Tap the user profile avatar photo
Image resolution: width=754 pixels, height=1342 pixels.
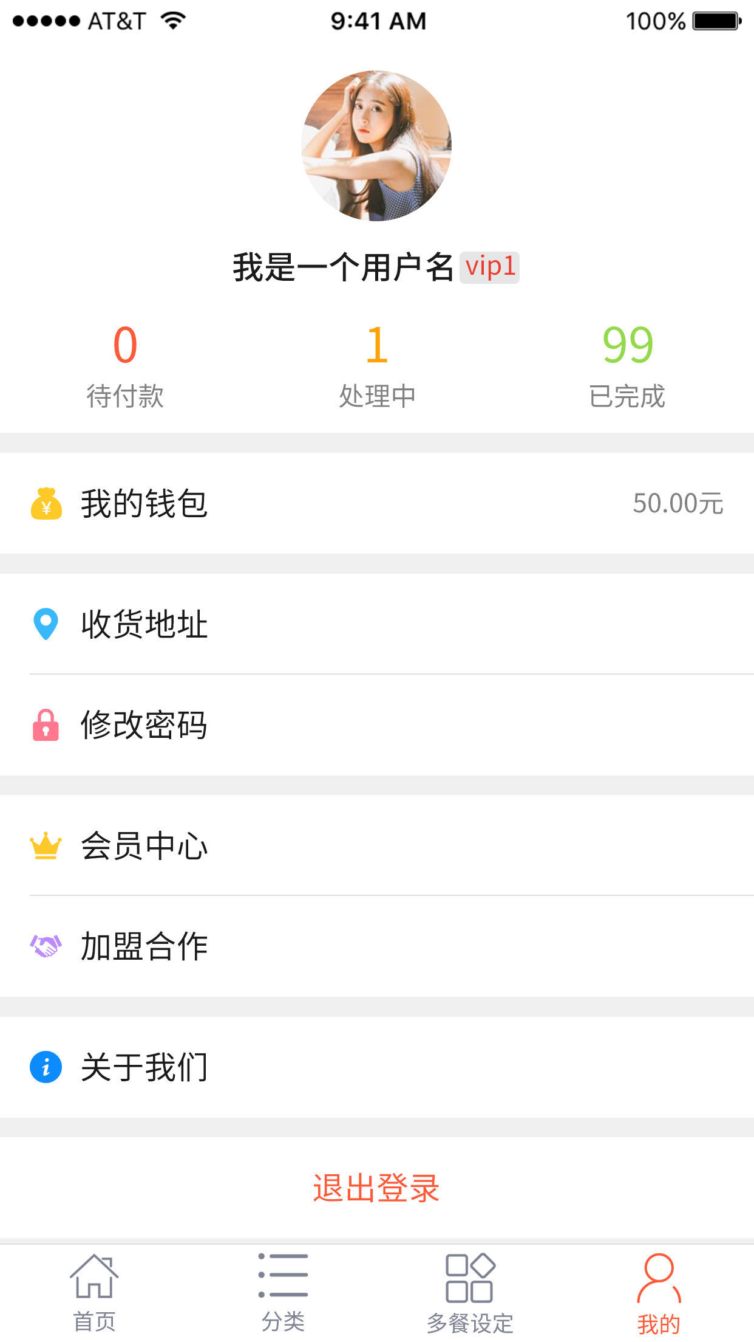point(376,146)
